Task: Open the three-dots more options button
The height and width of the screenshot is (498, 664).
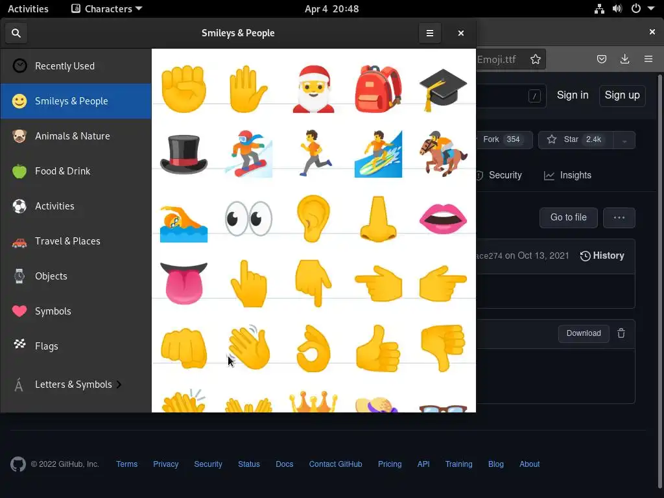Action: click(x=619, y=217)
